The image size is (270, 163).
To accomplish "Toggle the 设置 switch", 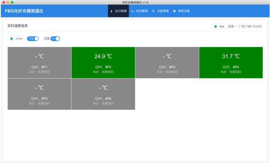I will [55, 39].
